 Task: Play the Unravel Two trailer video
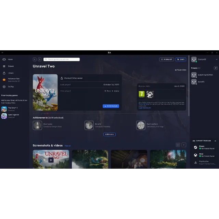pos(51,160)
